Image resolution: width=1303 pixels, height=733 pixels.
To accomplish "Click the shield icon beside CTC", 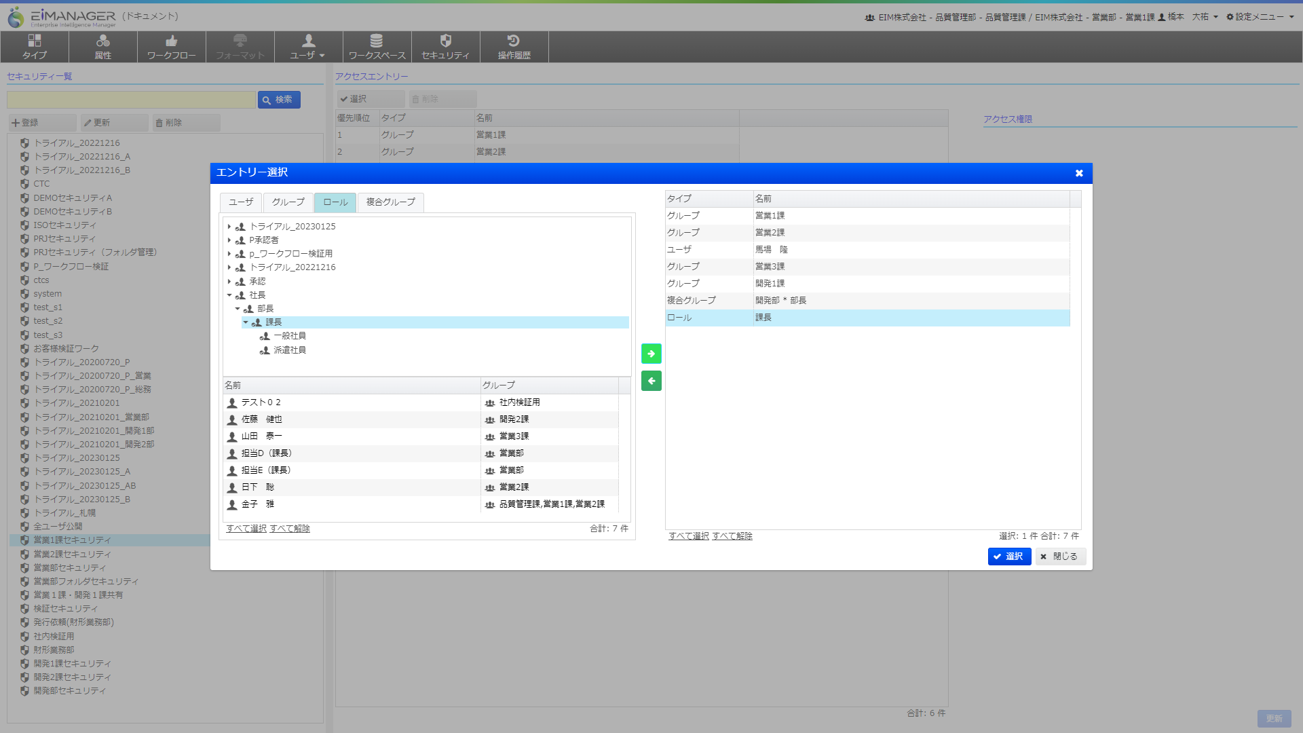I will 24,184.
